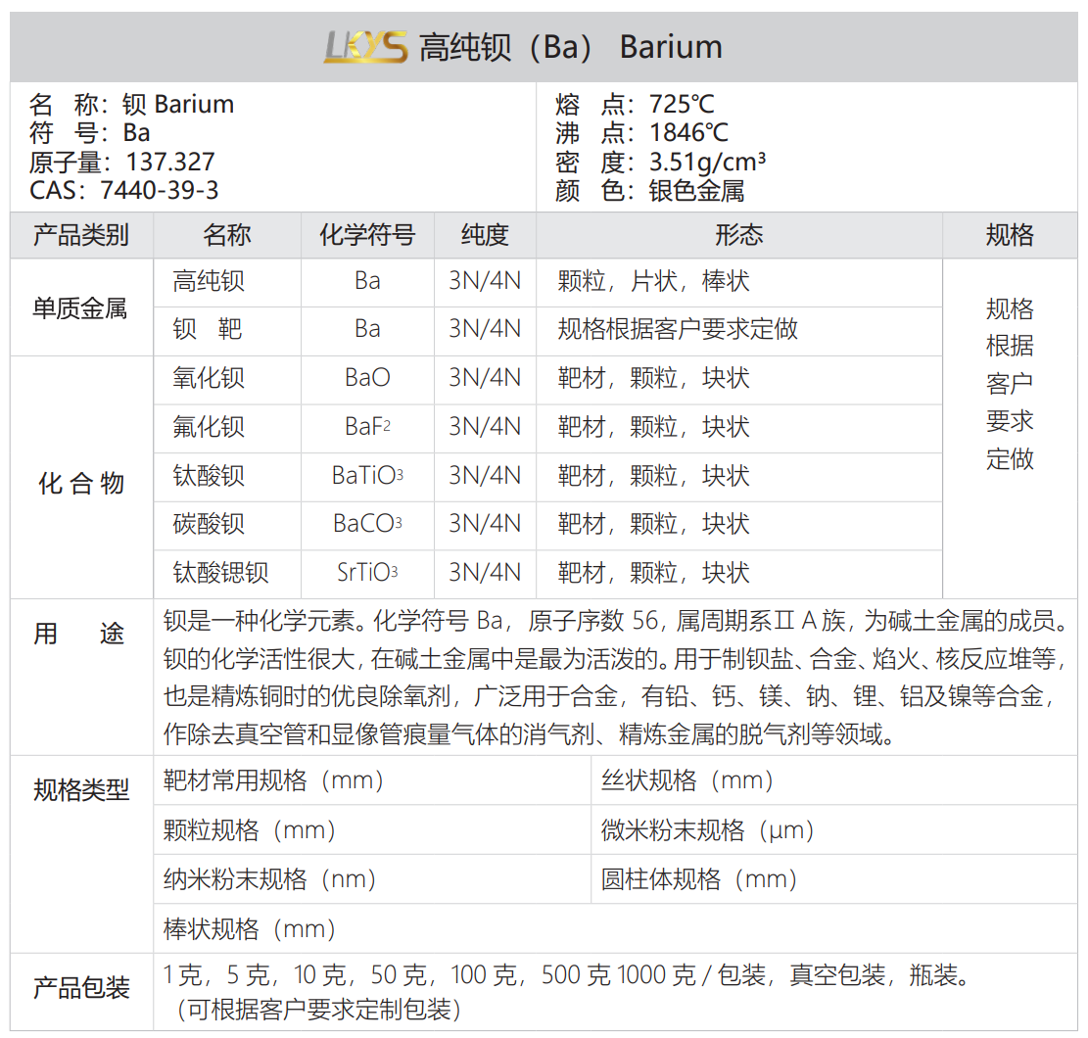Click the 钛酸锶钡 product name

point(220,573)
